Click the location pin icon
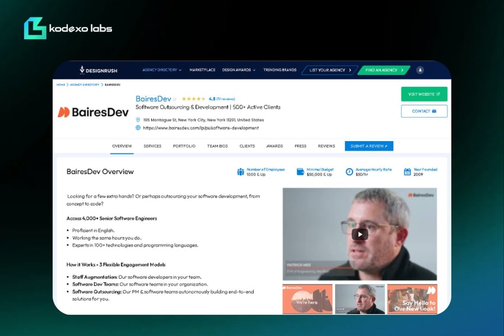Image resolution: width=504 pixels, height=336 pixels. pos(138,120)
